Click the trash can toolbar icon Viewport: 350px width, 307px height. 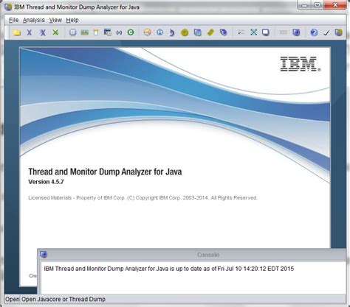96,32
